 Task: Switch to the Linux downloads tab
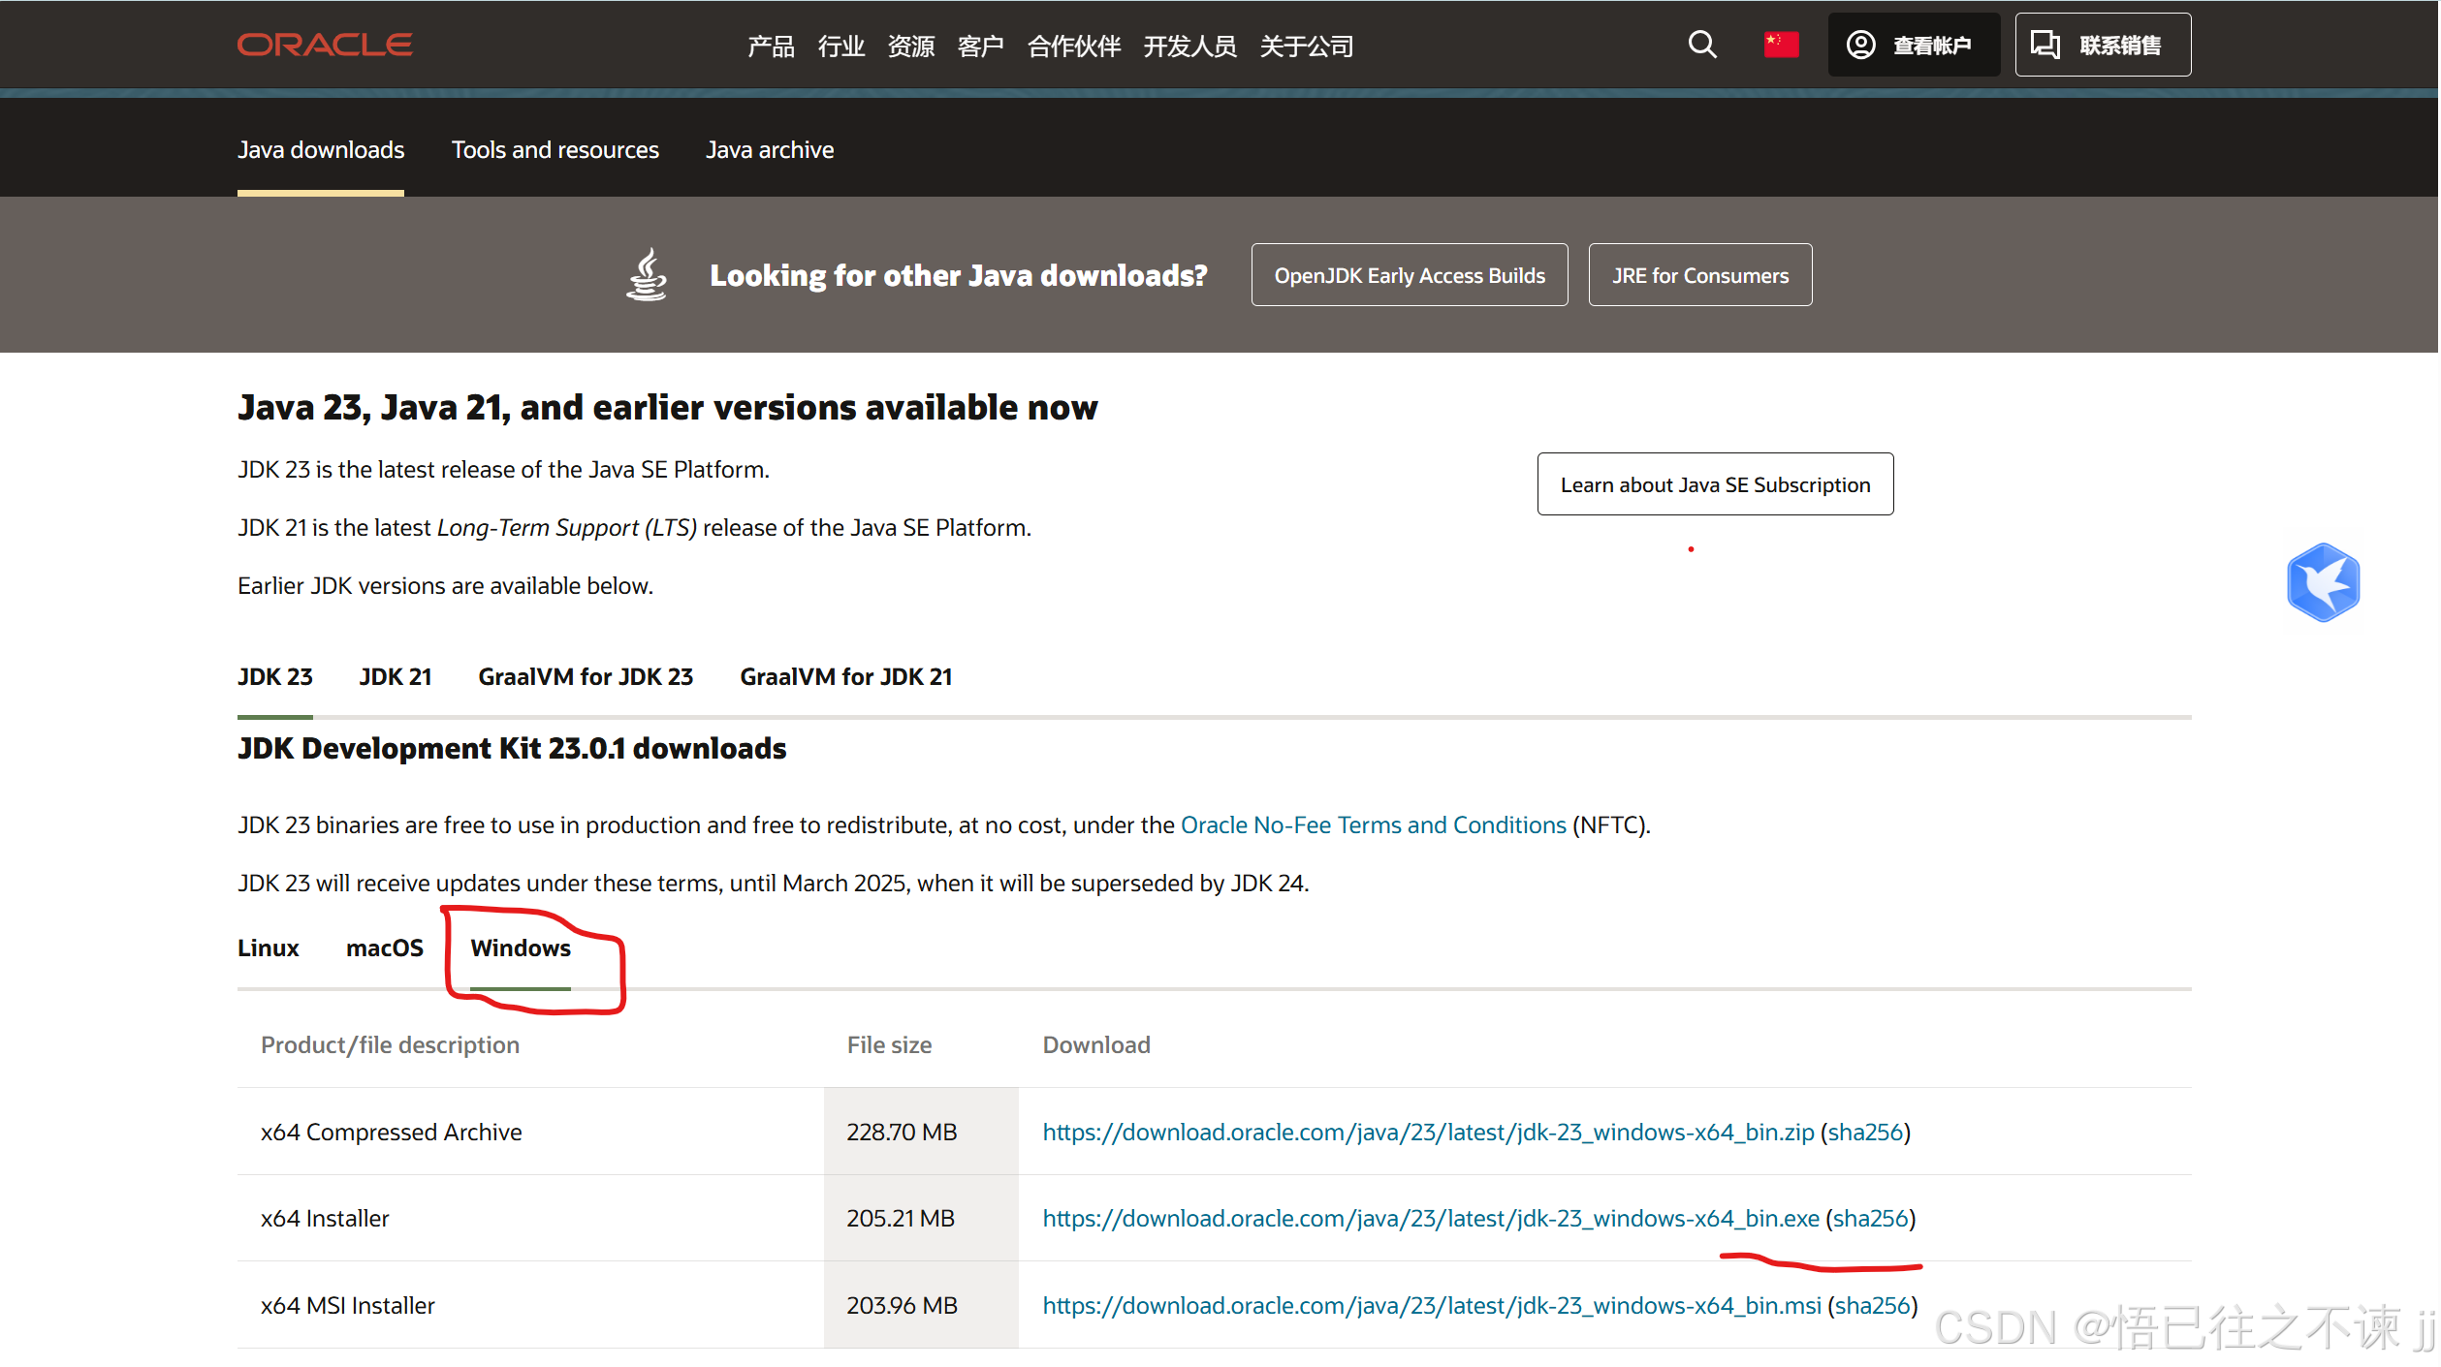268,948
